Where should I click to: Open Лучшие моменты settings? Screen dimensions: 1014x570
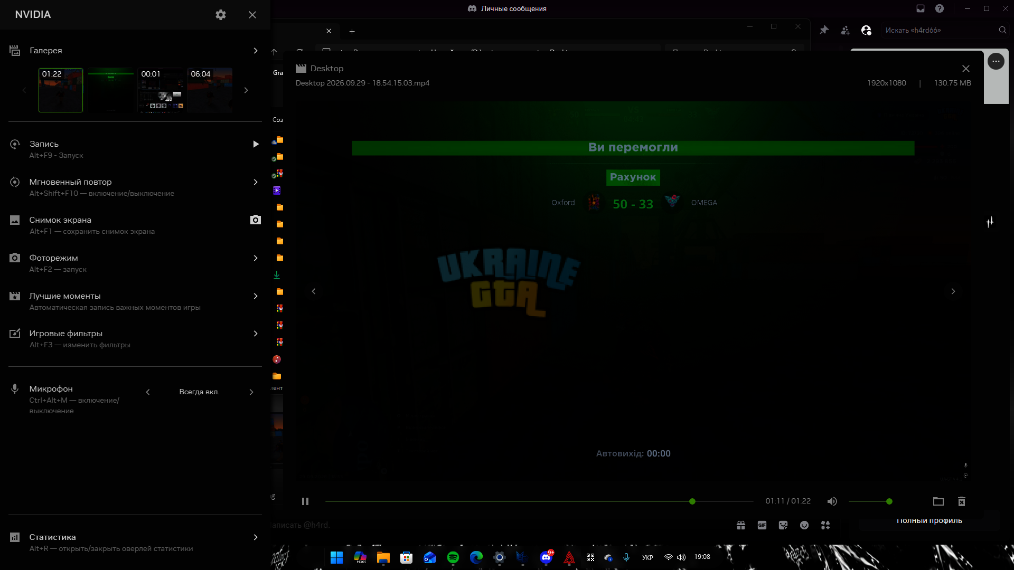point(256,296)
